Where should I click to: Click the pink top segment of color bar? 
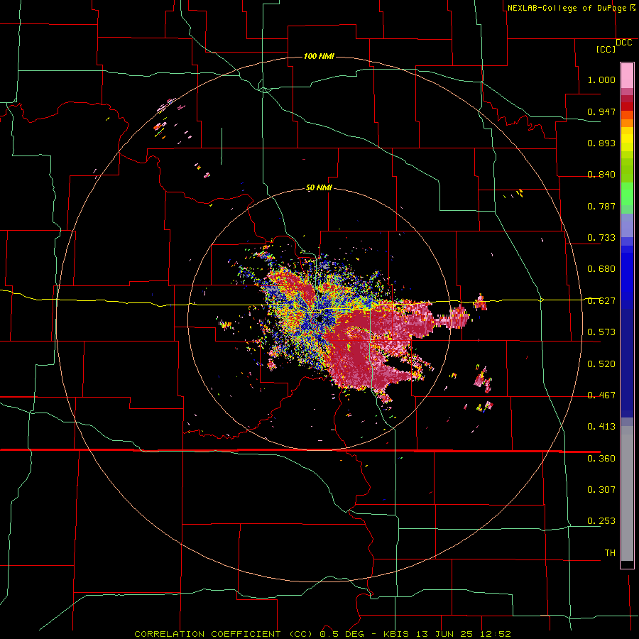click(627, 76)
